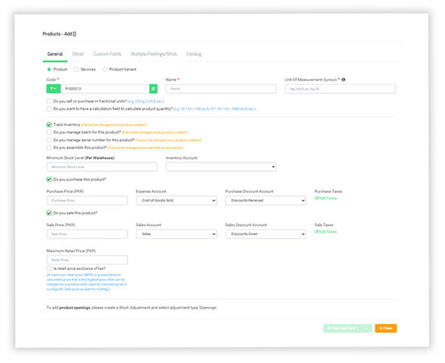
Task: Click the green refresh code icon
Action: pyautogui.click(x=153, y=89)
